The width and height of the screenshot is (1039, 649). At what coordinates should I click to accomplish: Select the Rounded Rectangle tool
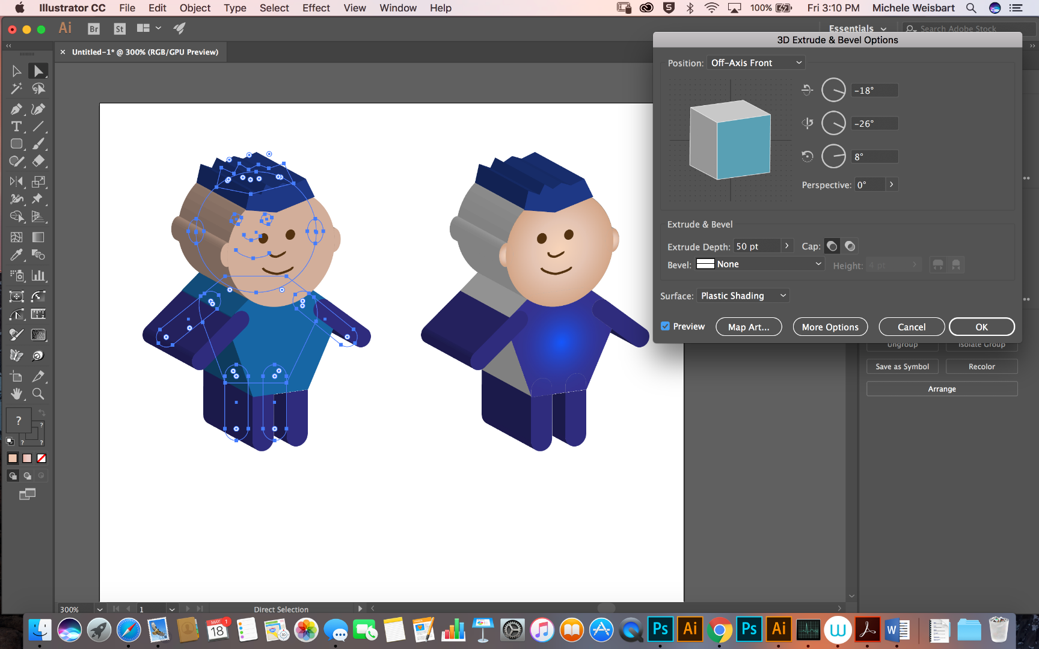tap(16, 144)
